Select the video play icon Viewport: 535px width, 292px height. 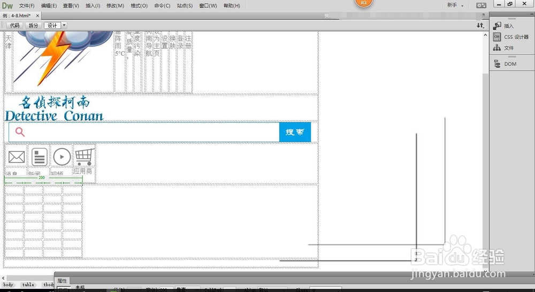tap(62, 157)
